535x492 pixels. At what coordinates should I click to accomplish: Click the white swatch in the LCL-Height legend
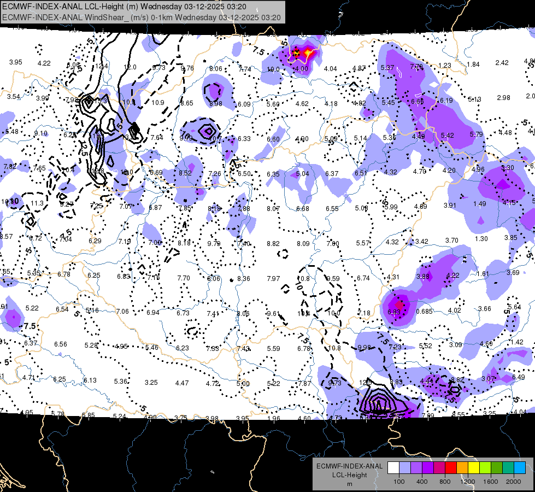pyautogui.click(x=393, y=467)
